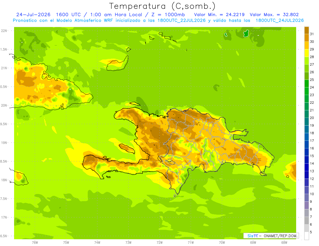Click the "18N" latitude label
This screenshot has height=246, width=319.
(x=5, y=180)
